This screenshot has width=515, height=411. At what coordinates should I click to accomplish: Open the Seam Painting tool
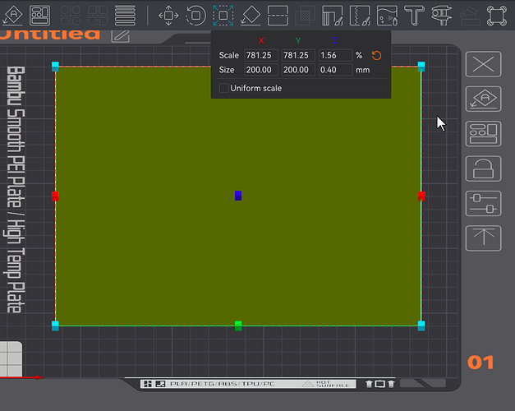tap(360, 16)
